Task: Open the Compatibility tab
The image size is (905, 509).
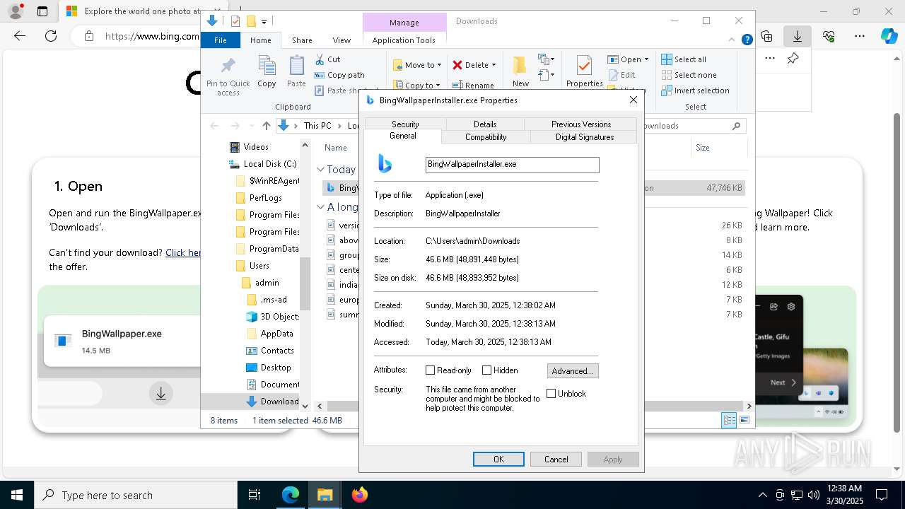Action: pos(486,137)
